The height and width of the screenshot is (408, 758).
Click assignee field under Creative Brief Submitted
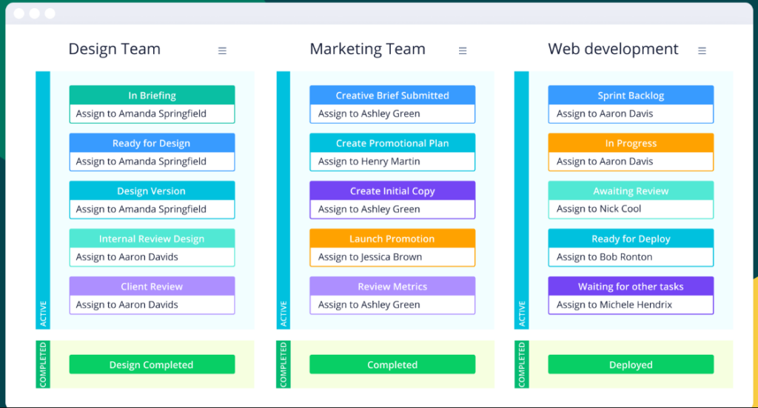click(x=392, y=114)
